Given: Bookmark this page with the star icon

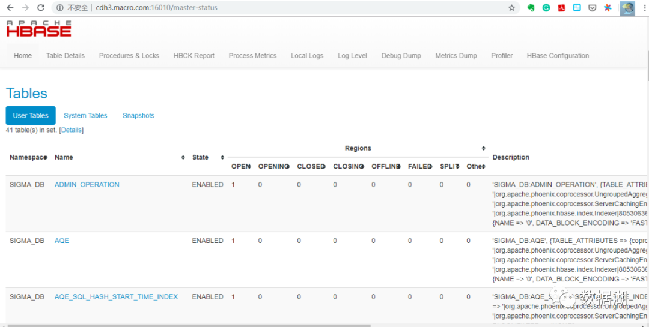Looking at the screenshot, I should tap(511, 7).
